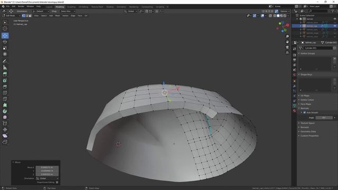Add a new vertex group

pyautogui.click(x=334, y=59)
